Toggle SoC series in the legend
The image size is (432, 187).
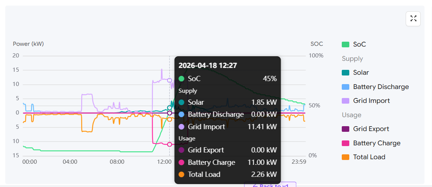tap(359, 44)
